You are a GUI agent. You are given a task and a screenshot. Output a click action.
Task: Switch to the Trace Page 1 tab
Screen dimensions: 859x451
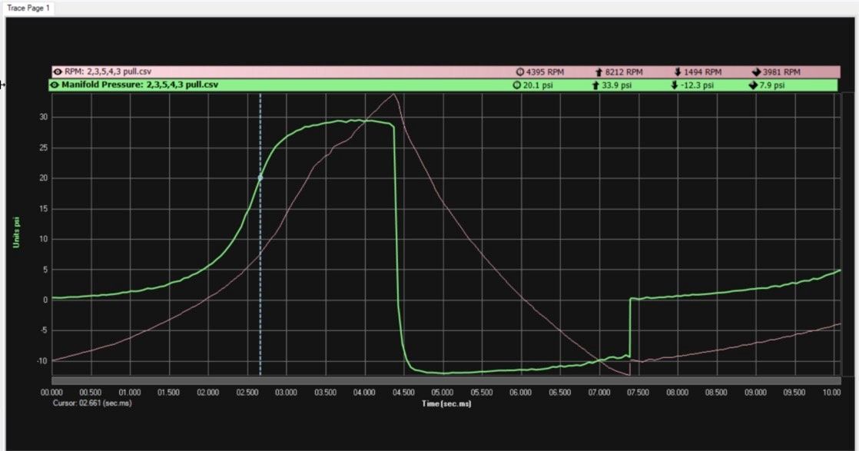coord(28,7)
